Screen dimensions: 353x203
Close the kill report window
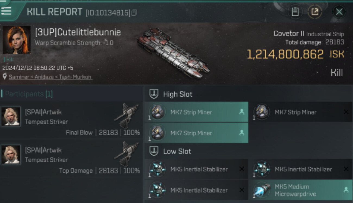coord(339,12)
